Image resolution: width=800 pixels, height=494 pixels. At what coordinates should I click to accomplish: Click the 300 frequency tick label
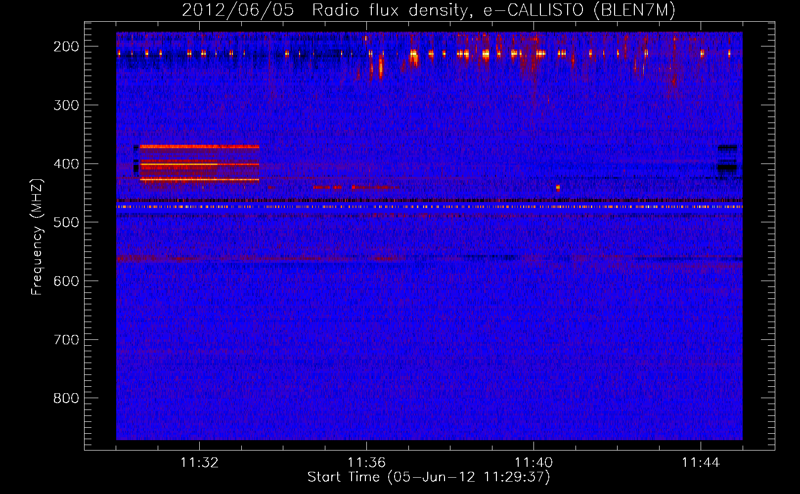[66, 105]
